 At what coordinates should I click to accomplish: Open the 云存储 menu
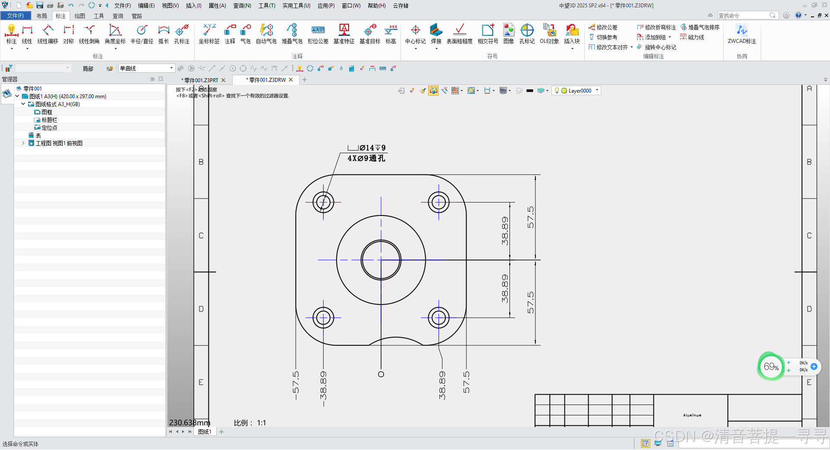401,6
